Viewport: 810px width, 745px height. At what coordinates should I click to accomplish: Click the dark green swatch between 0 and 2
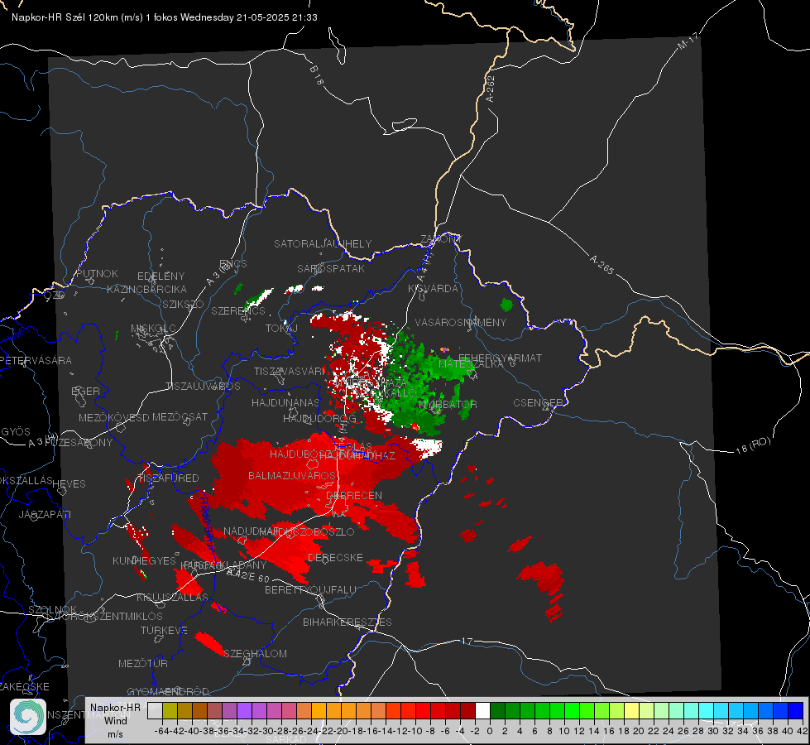pos(497,710)
